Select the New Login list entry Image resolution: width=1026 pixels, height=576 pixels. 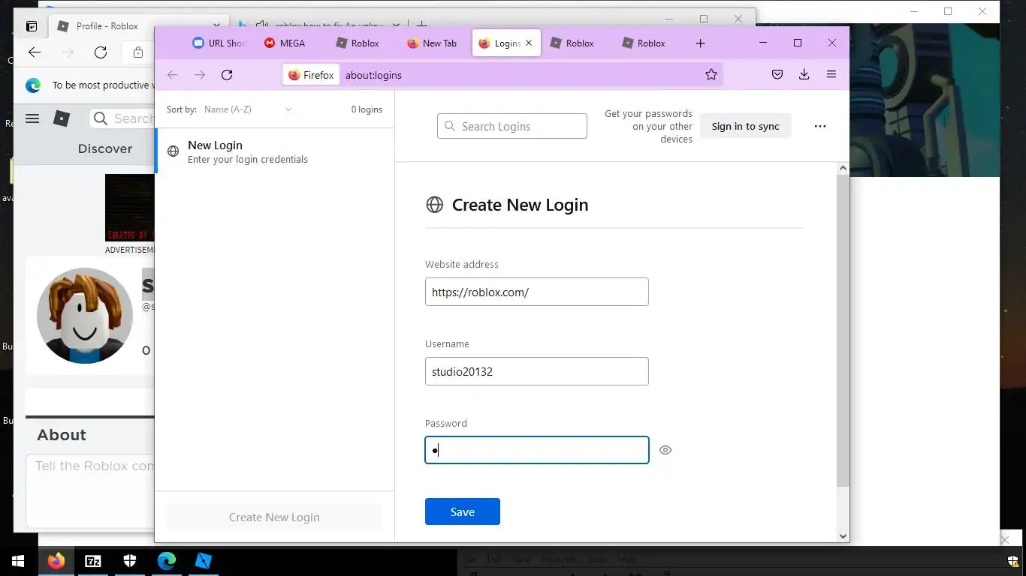coord(275,151)
